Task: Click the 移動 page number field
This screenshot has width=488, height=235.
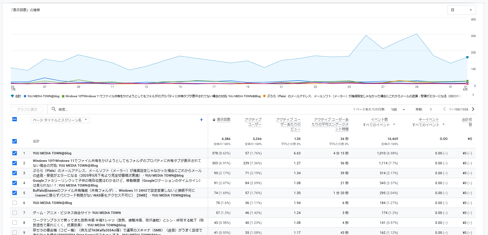Action: (x=431, y=110)
